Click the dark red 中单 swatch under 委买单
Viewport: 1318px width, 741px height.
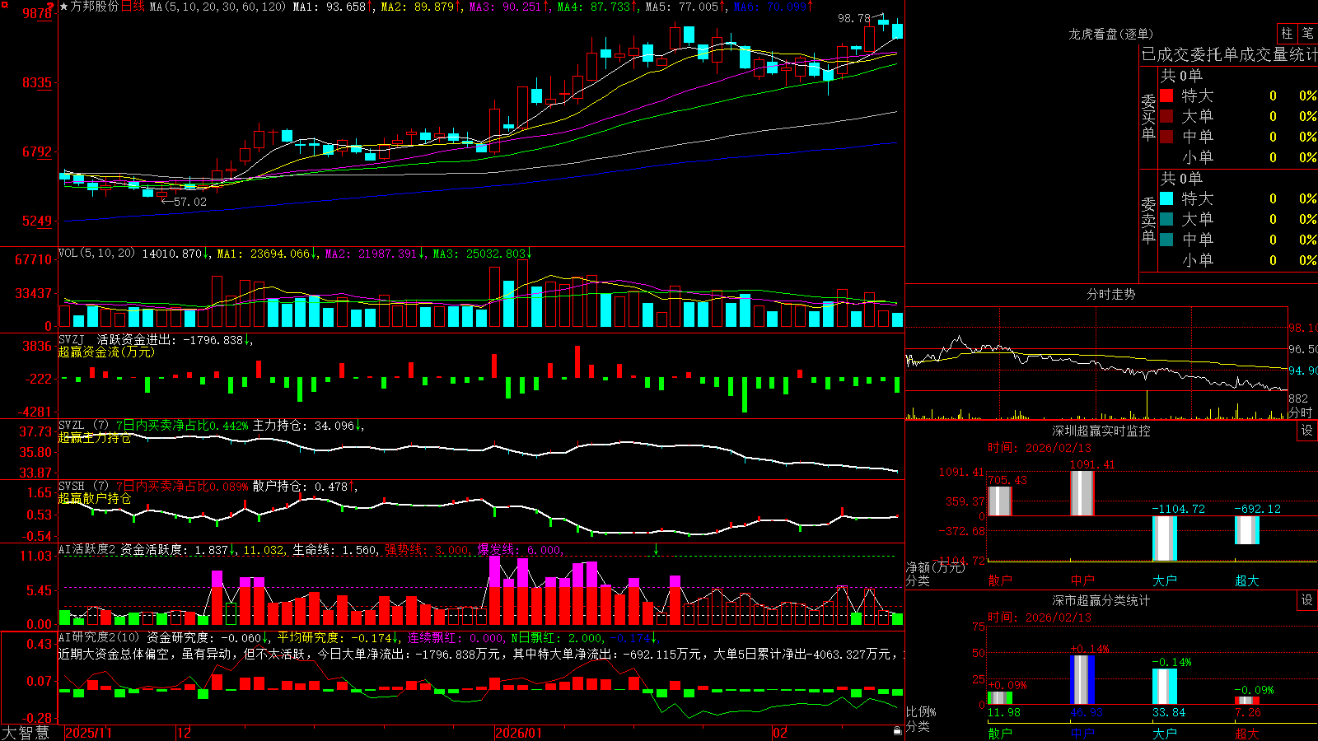[x=1166, y=137]
